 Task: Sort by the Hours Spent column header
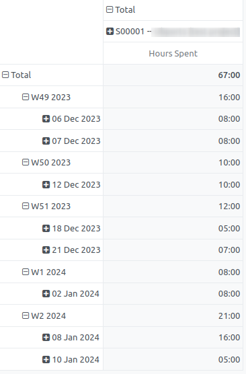(173, 53)
